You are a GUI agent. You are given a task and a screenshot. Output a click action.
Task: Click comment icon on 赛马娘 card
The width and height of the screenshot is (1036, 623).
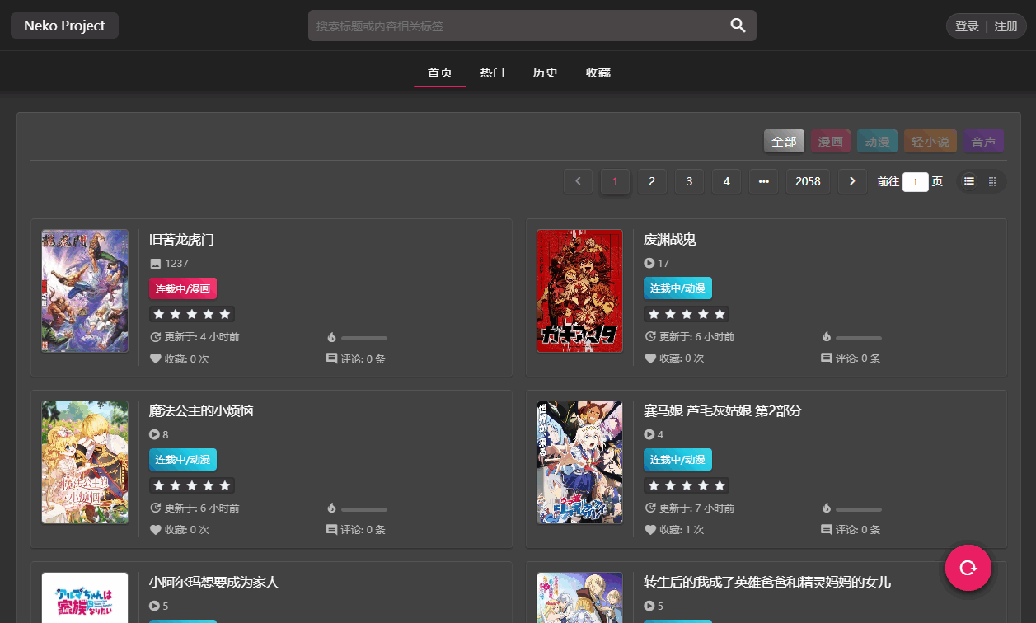827,530
